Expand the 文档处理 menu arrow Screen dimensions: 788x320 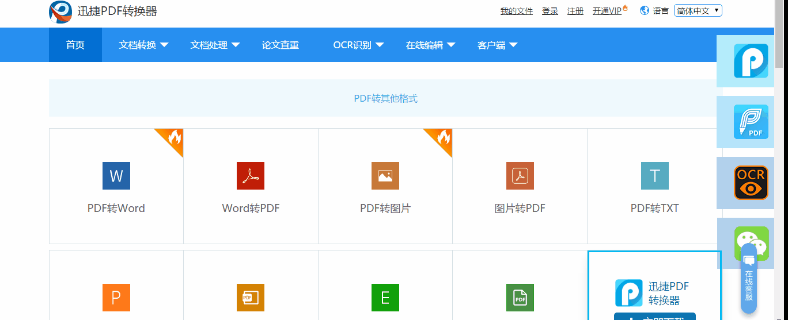[236, 45]
